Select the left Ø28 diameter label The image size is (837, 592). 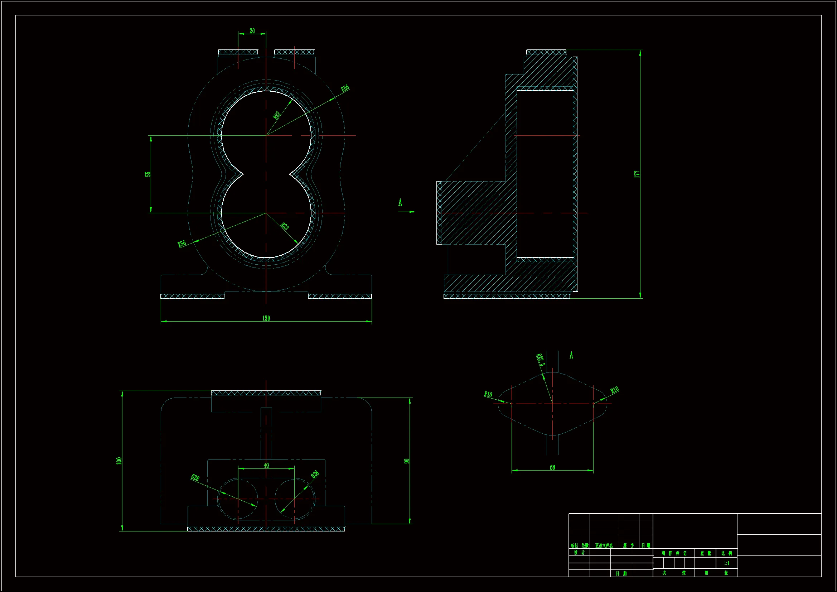coord(195,477)
